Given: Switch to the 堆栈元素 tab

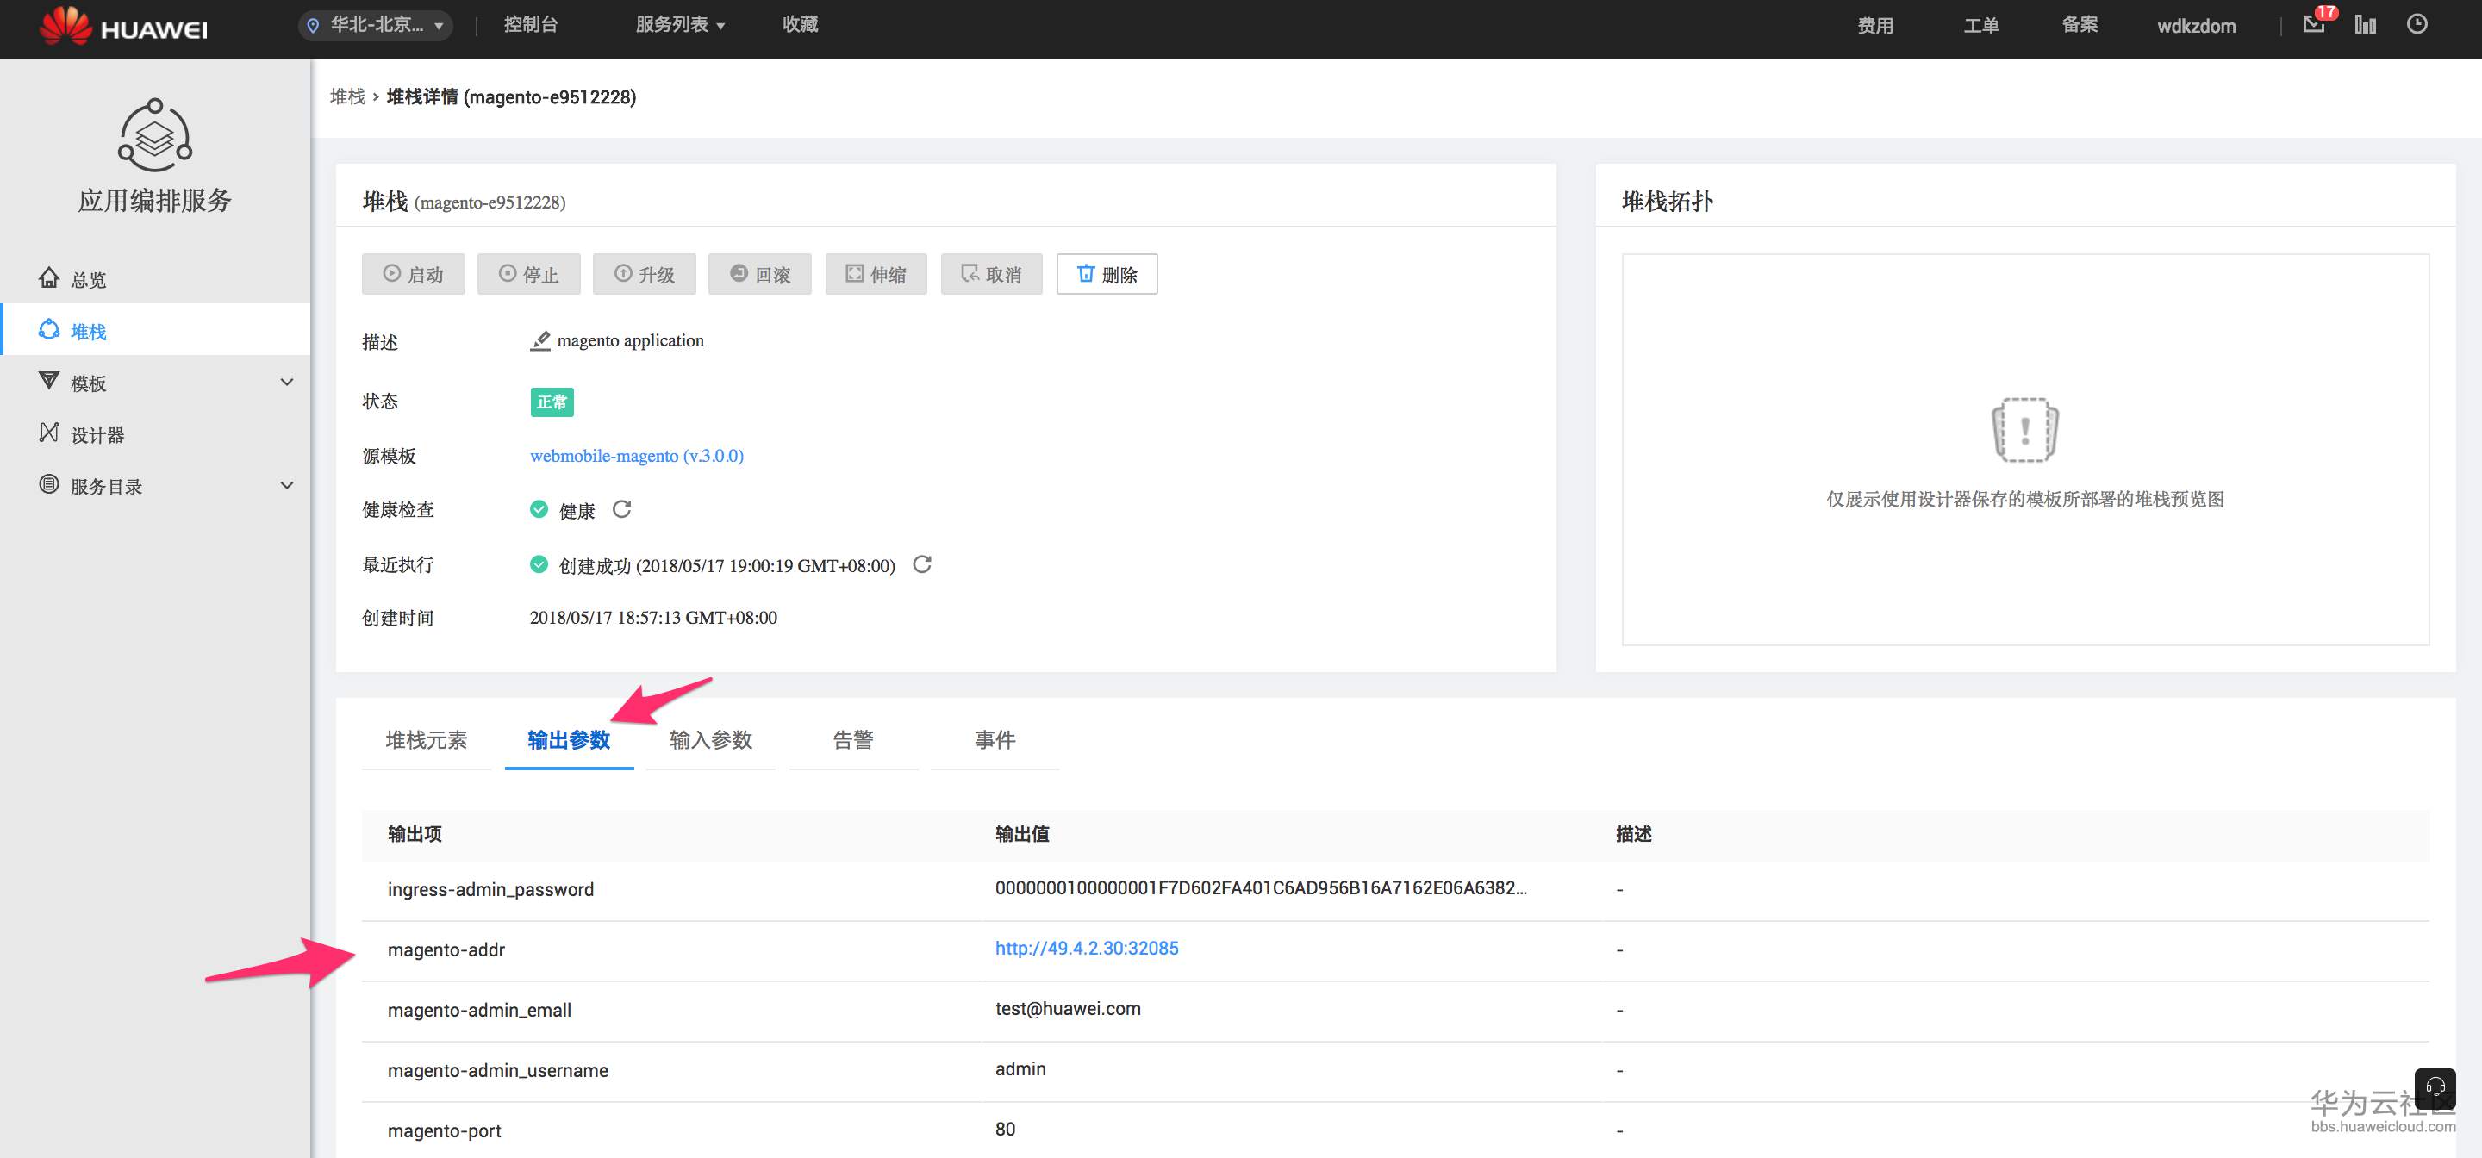Looking at the screenshot, I should [426, 740].
